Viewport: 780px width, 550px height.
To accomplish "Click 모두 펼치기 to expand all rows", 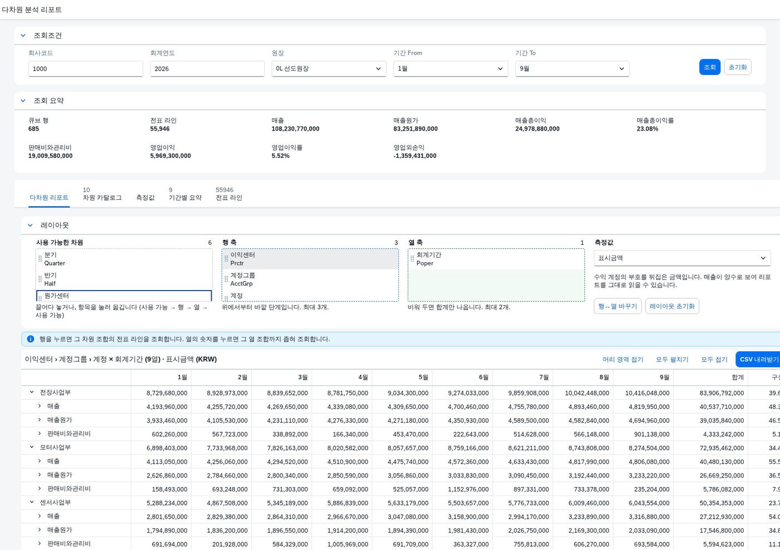I will point(672,359).
